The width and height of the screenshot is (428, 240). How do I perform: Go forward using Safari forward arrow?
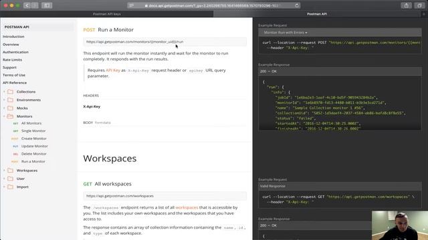point(35,5)
